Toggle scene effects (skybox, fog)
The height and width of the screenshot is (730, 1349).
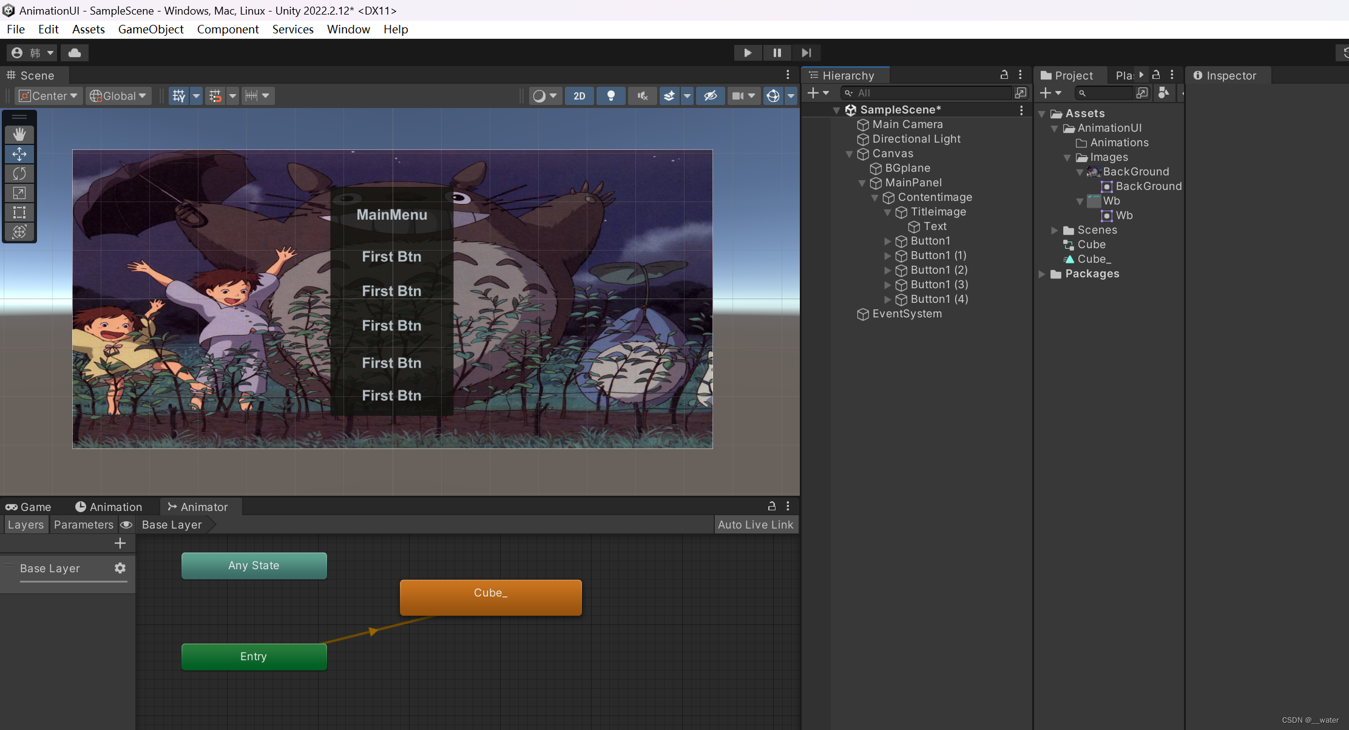click(669, 96)
